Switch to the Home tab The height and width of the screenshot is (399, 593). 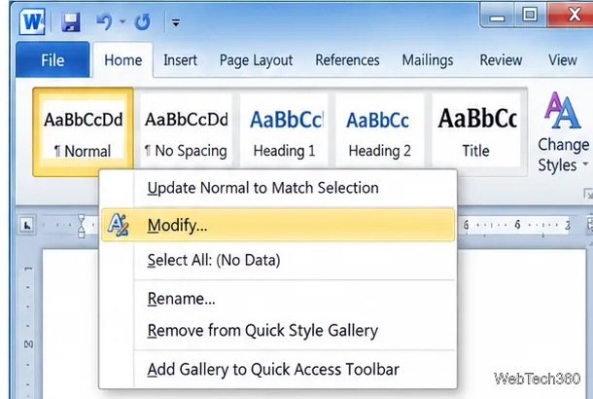pos(122,60)
